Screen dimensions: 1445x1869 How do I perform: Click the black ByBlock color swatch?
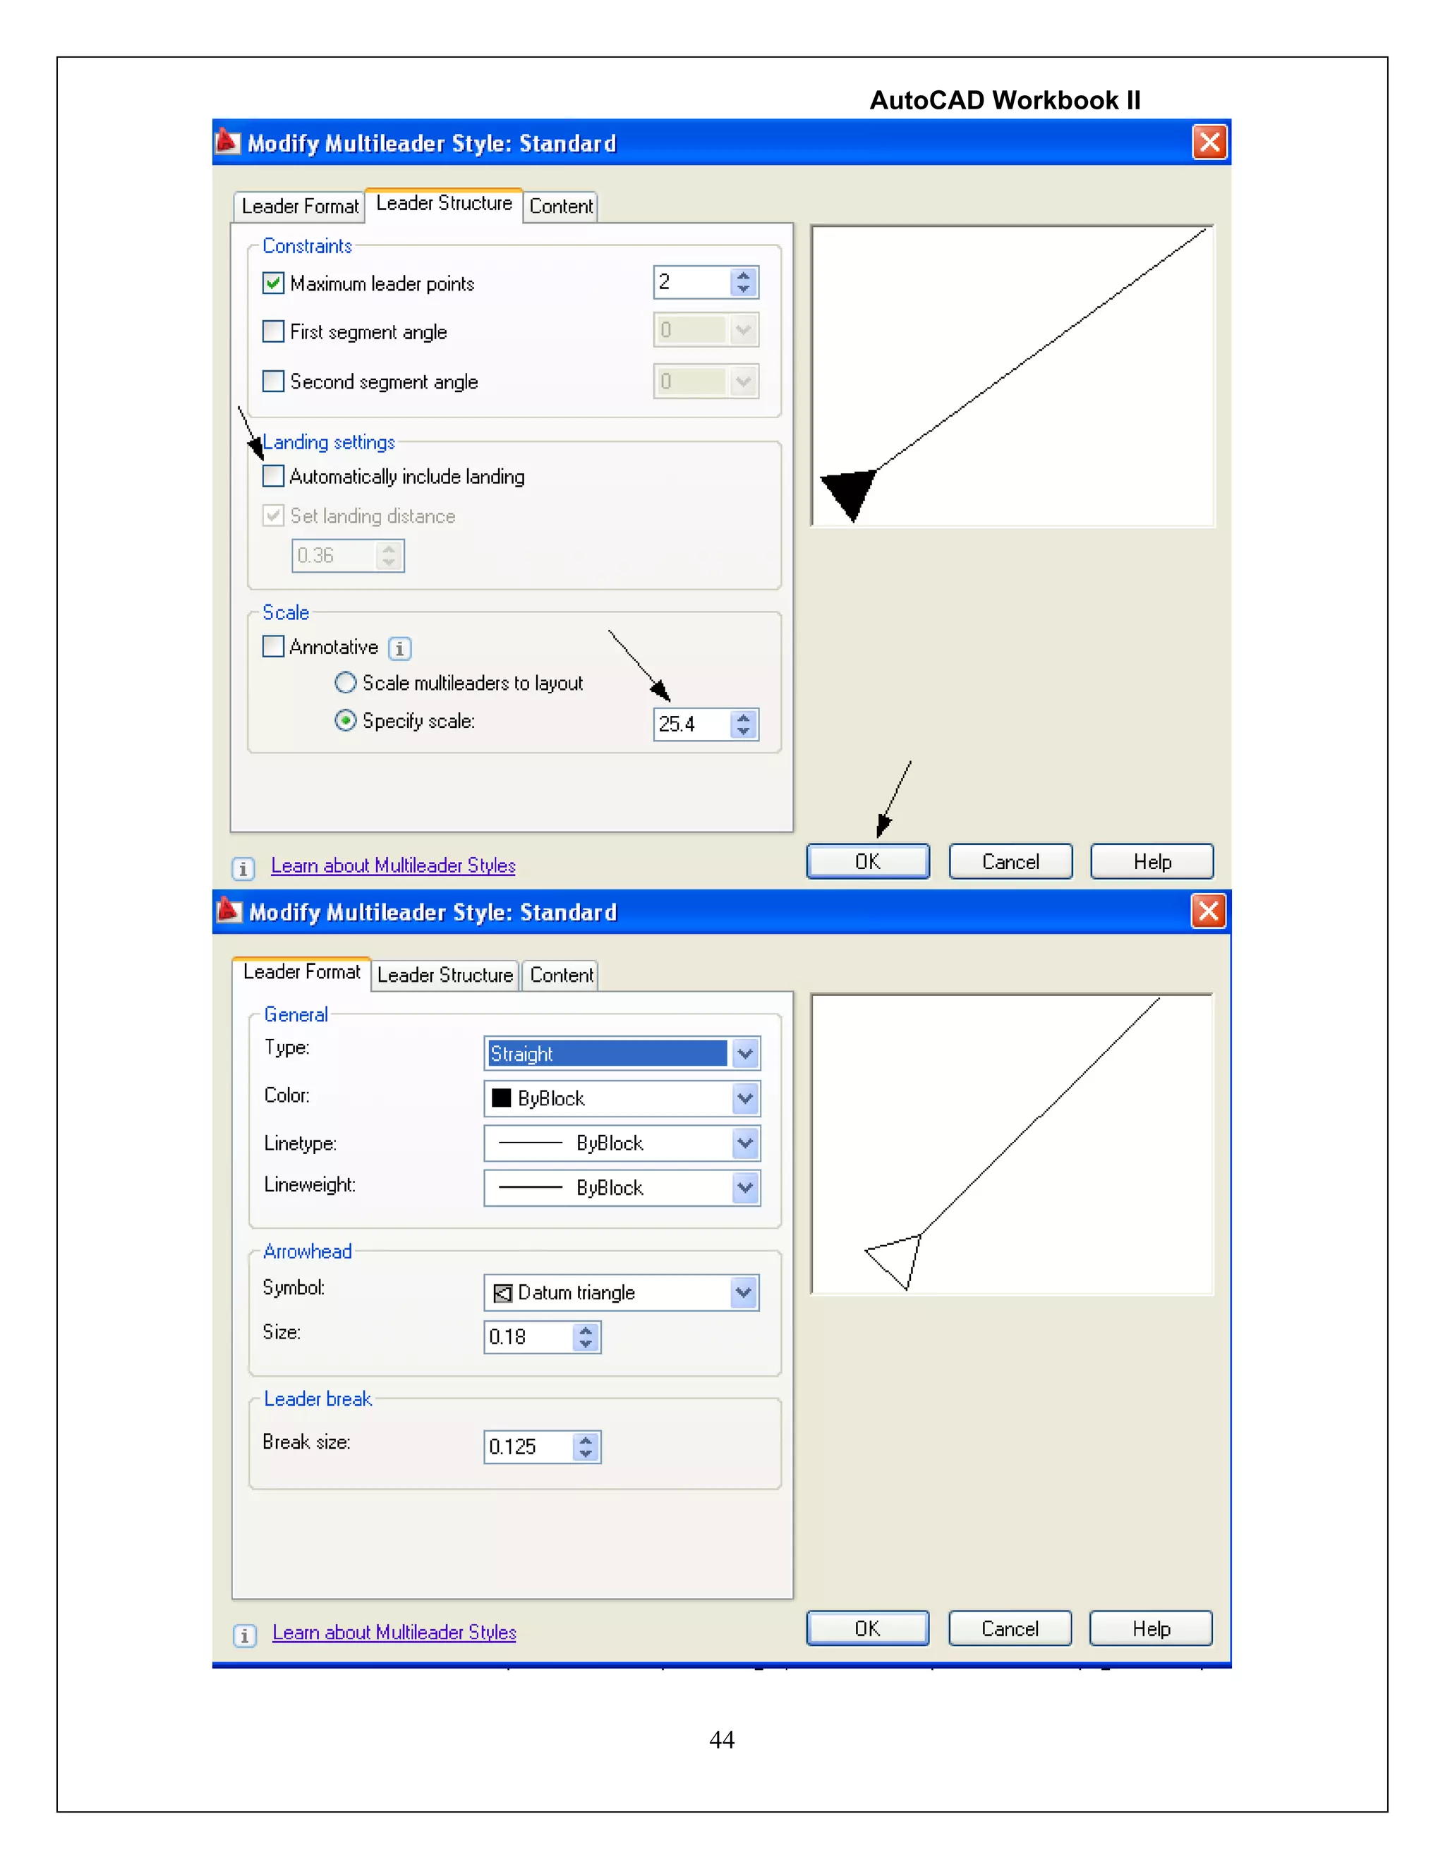coord(502,1098)
